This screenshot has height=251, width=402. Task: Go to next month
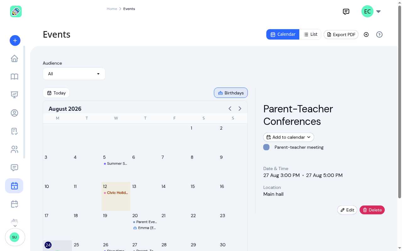tap(240, 109)
